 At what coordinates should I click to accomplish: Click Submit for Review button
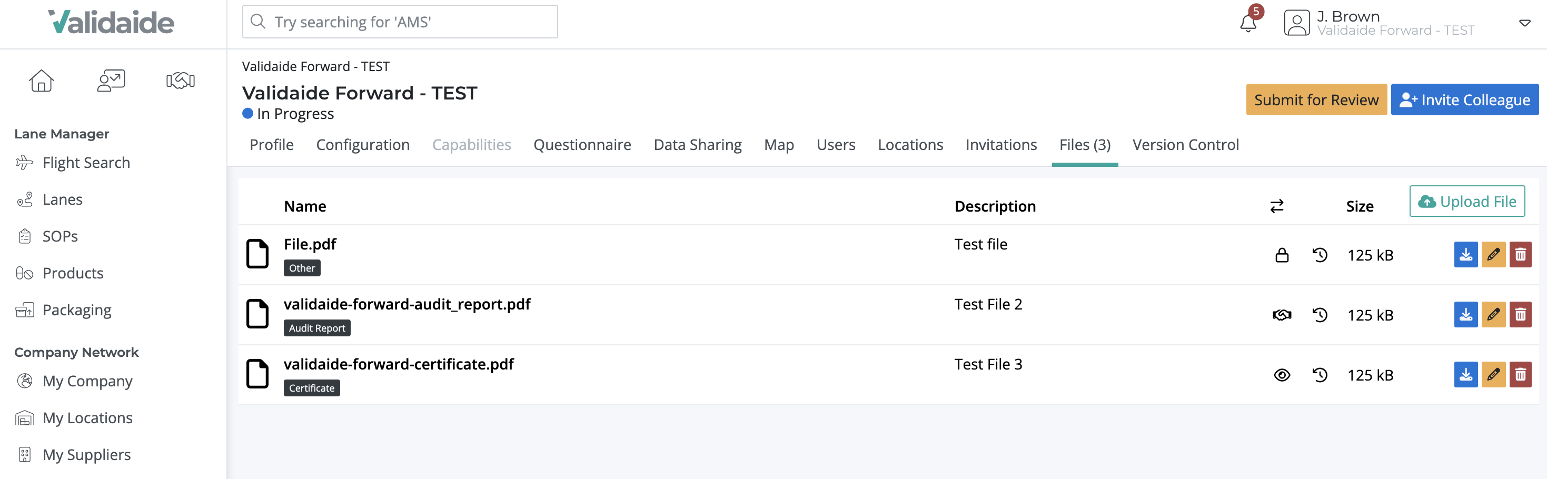(x=1316, y=99)
